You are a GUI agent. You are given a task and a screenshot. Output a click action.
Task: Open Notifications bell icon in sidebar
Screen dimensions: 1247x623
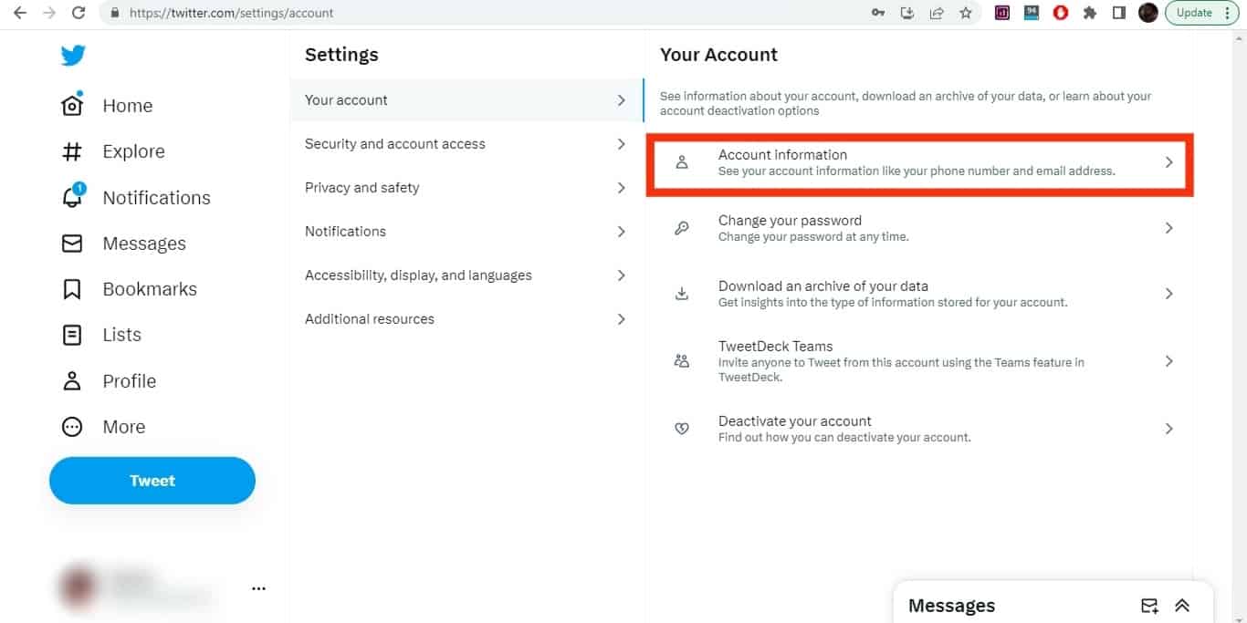(x=72, y=197)
